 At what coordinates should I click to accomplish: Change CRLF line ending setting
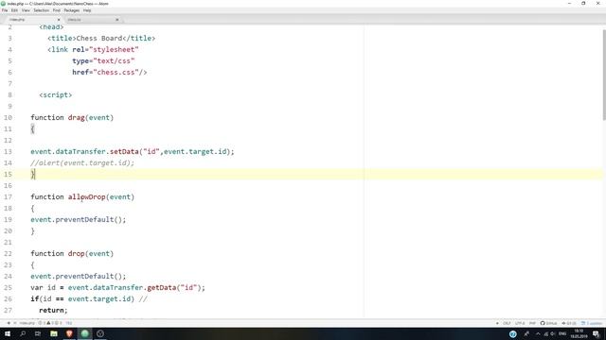tap(507, 323)
